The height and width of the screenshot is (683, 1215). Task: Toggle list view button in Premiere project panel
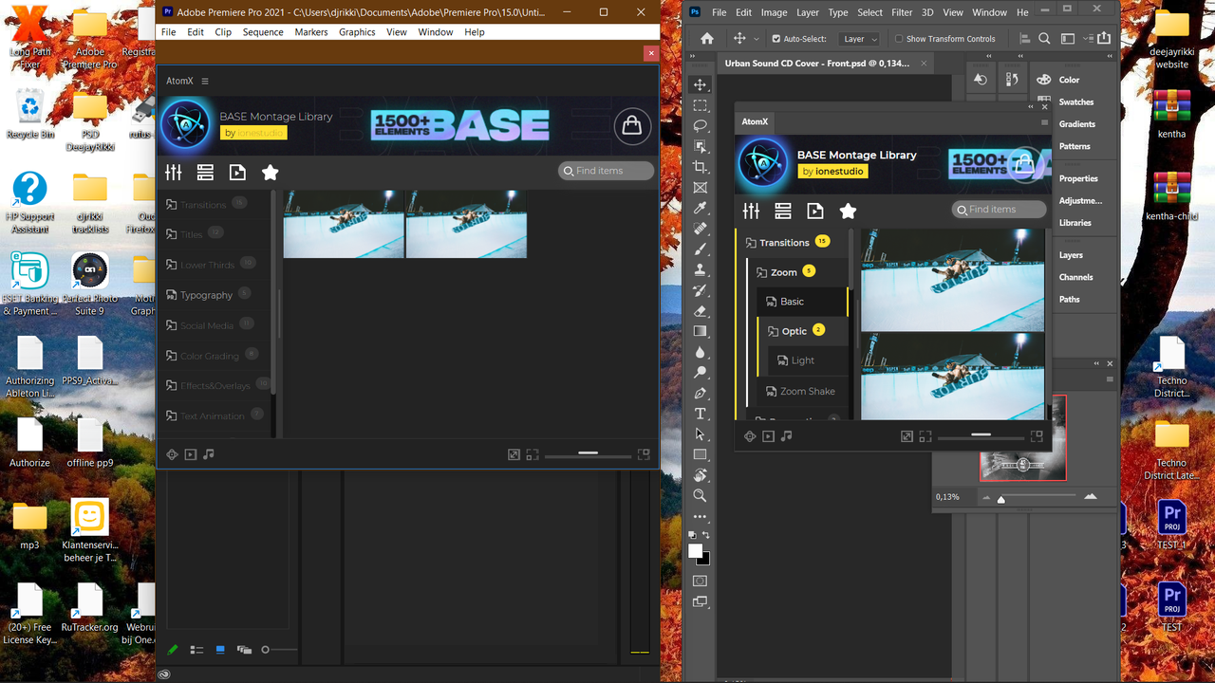[196, 650]
